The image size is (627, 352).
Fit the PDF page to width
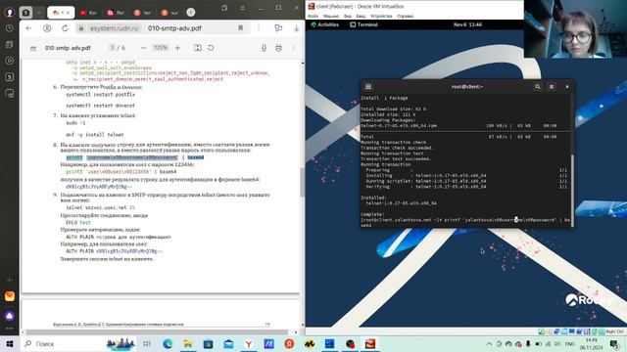coord(198,48)
